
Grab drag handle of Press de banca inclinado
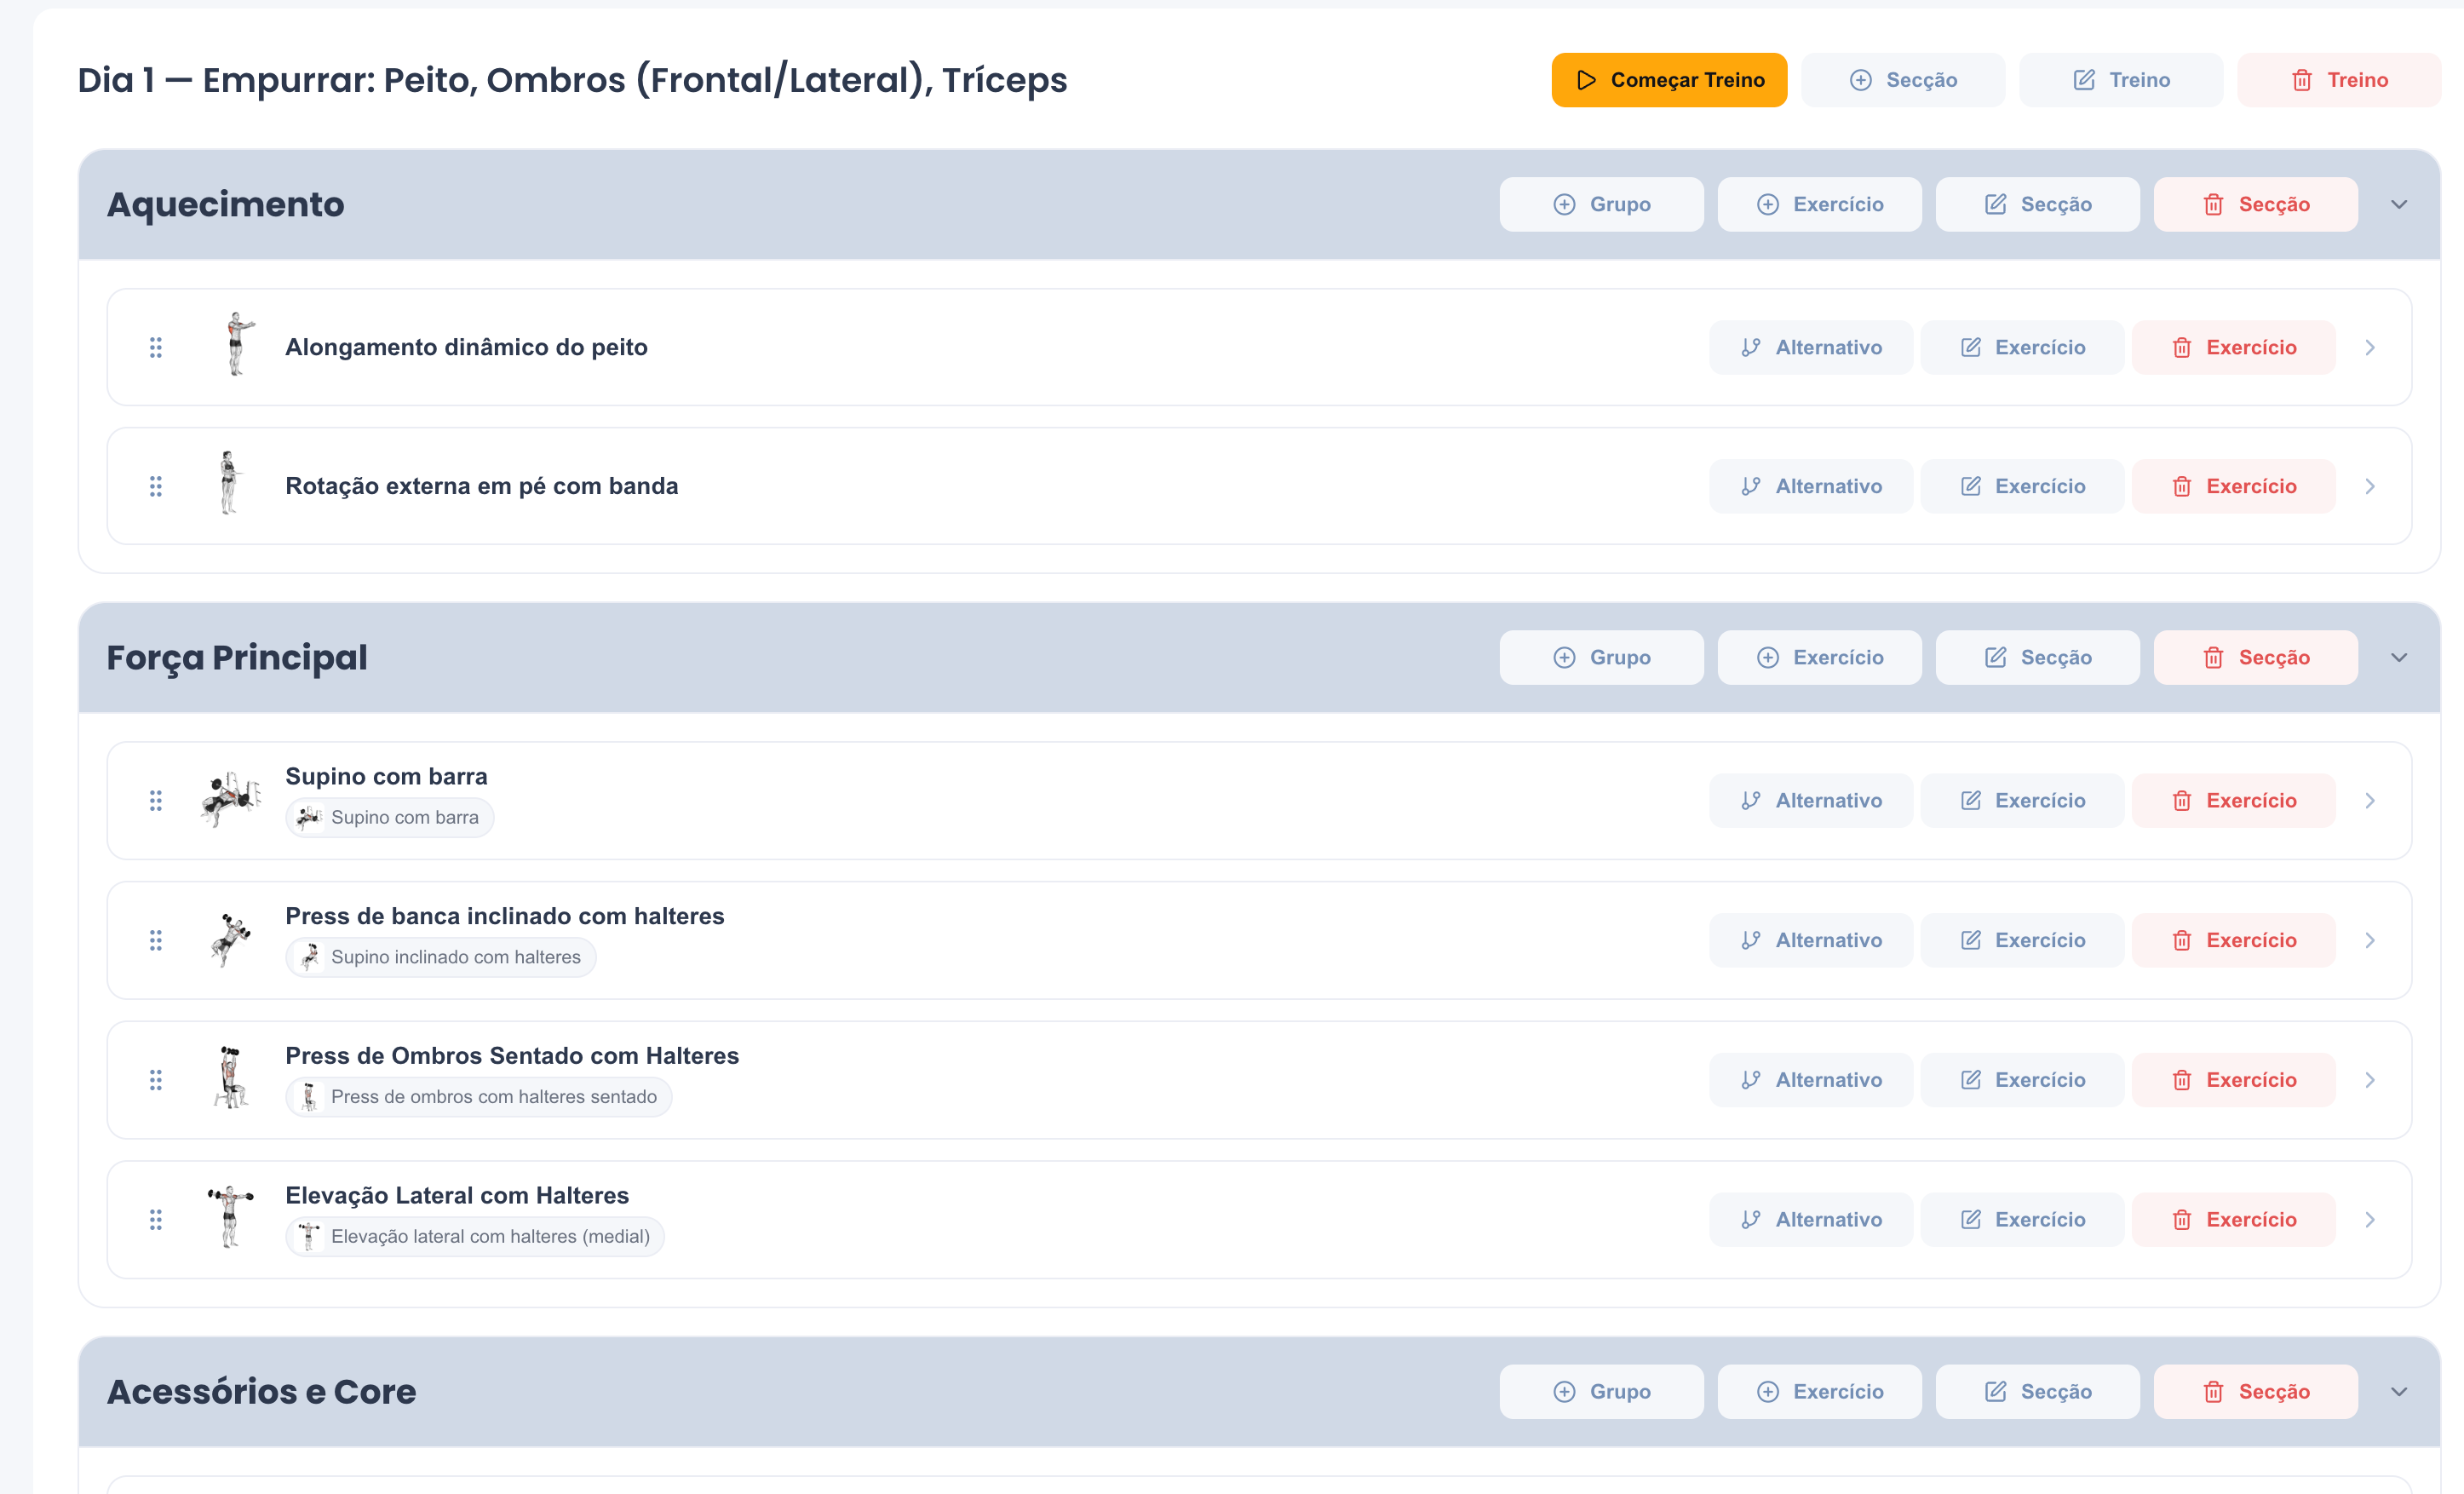[156, 940]
